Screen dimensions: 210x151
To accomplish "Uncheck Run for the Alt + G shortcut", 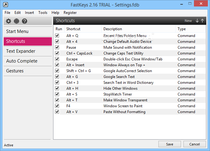I will click(57, 76).
